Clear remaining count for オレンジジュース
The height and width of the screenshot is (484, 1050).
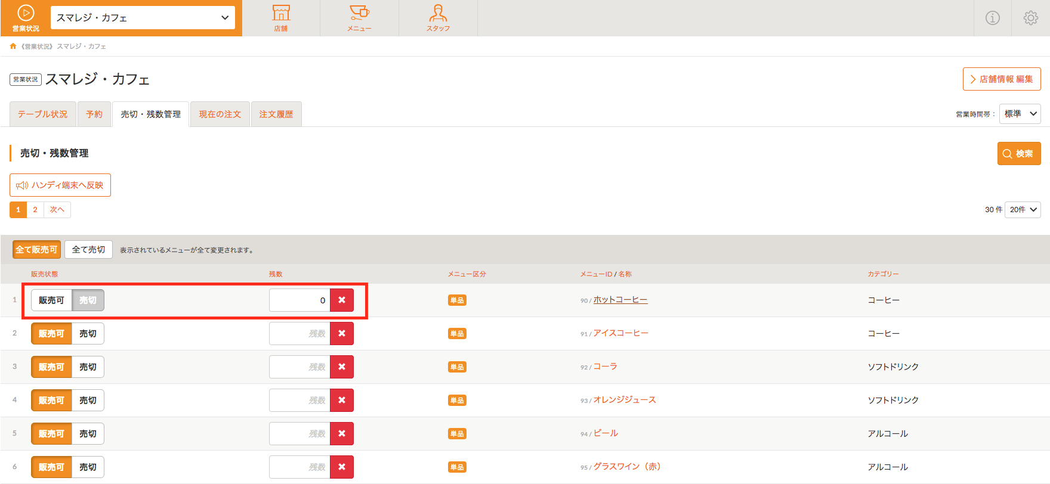342,400
